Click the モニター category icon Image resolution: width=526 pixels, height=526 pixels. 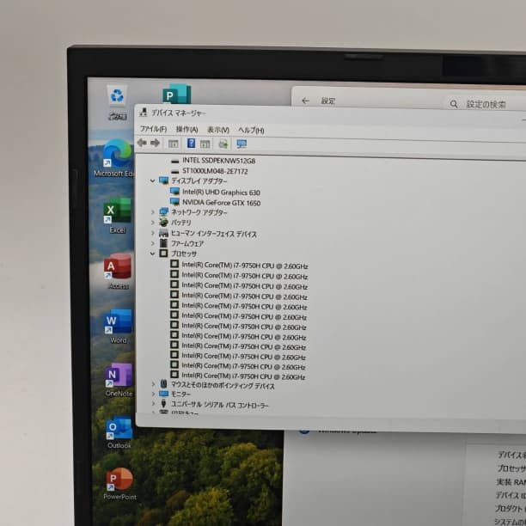tap(163, 394)
